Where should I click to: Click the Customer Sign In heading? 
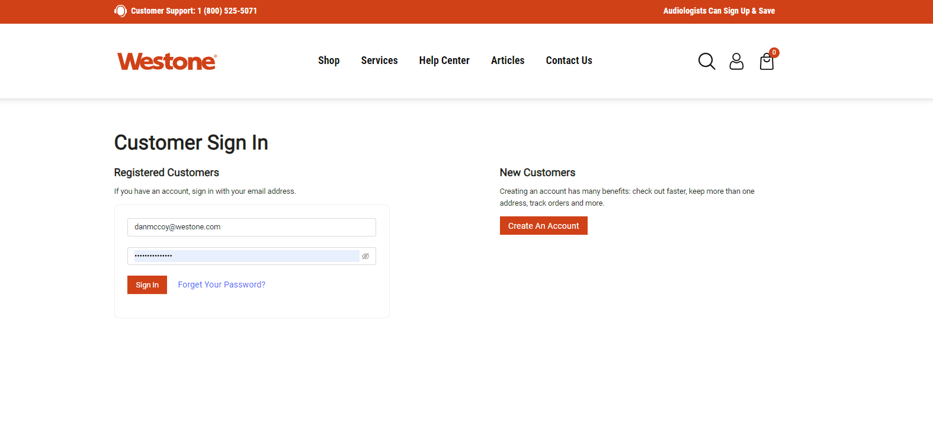click(x=191, y=143)
